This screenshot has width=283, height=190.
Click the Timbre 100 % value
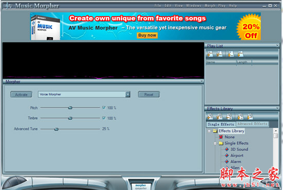(x=112, y=118)
